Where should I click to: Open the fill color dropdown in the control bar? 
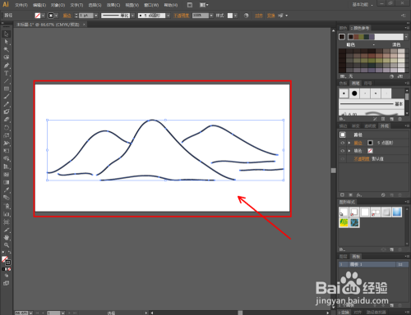click(x=43, y=16)
